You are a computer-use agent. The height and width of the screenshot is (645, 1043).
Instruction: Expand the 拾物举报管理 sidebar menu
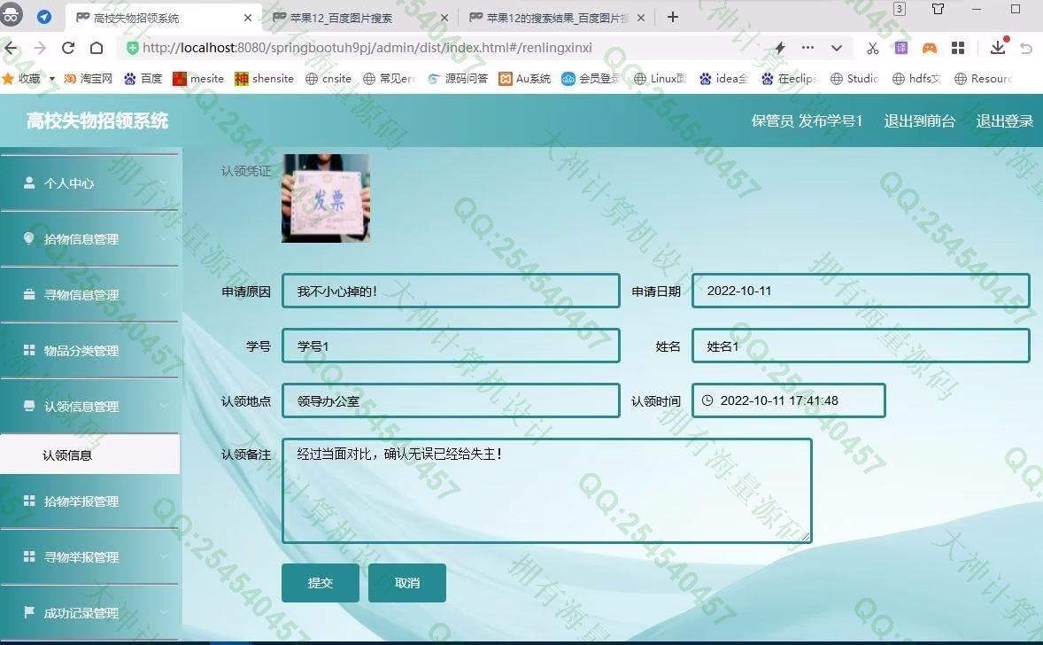click(89, 501)
